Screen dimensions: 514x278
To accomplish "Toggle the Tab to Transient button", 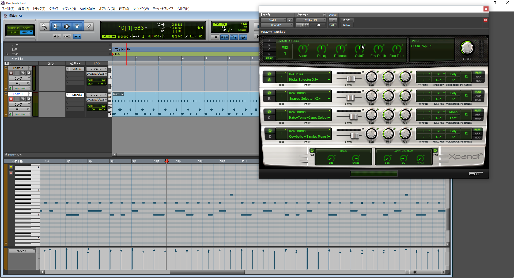I will click(x=57, y=36).
